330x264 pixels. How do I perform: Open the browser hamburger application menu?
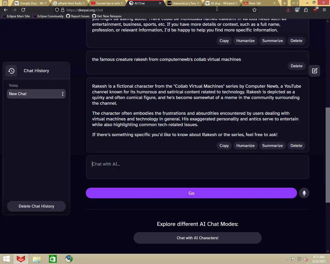[324, 10]
